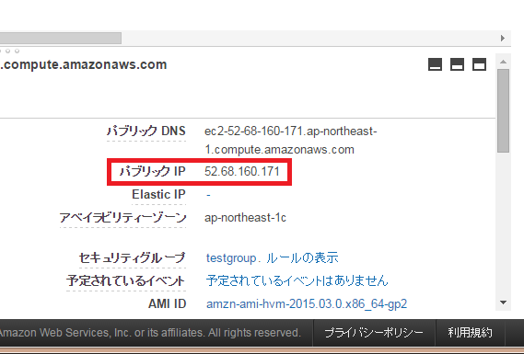
Task: Click 予定されているイベント label
Action: pyautogui.click(x=125, y=280)
